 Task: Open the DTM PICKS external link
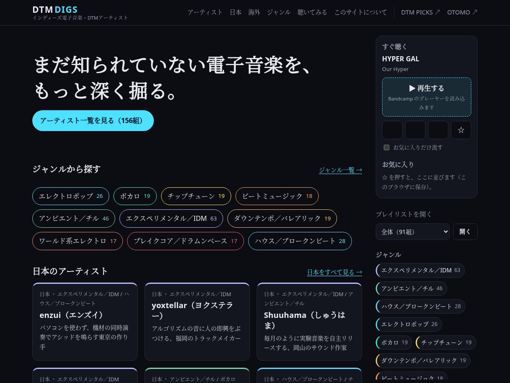pos(421,12)
